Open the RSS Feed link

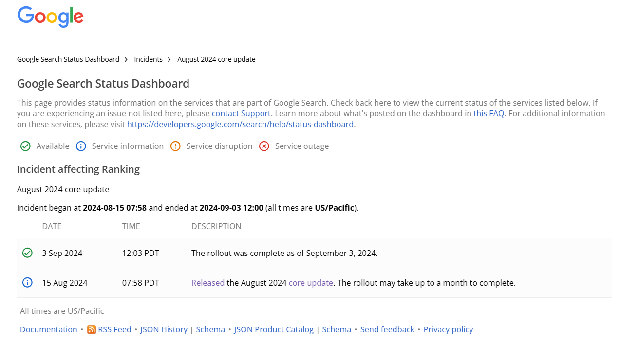[x=114, y=329]
